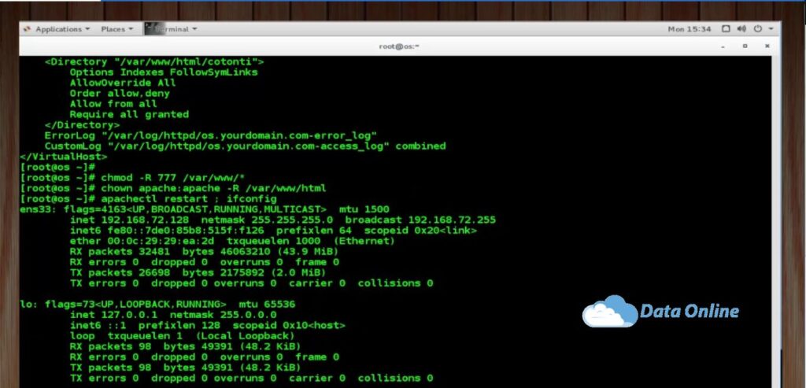806x388 pixels.
Task: Click the apachectl restart ; ifconfig command
Action: click(189, 199)
